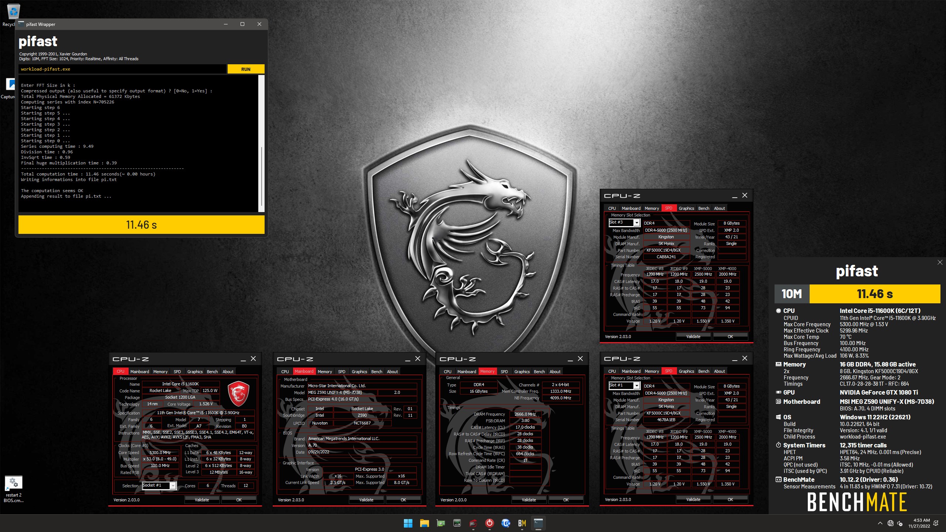Click the Motherboard icon in BenchMate panel
Viewport: 946px width, 532px height.
click(x=778, y=402)
